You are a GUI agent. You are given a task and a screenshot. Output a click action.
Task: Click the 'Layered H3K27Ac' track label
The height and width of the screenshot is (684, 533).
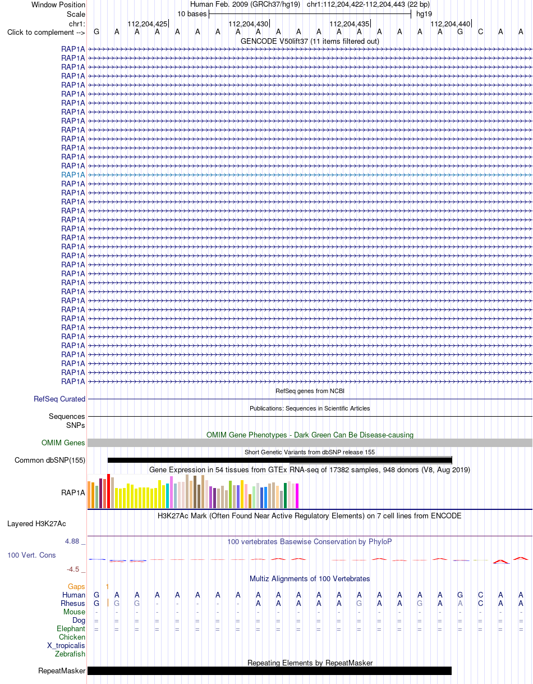(x=36, y=523)
